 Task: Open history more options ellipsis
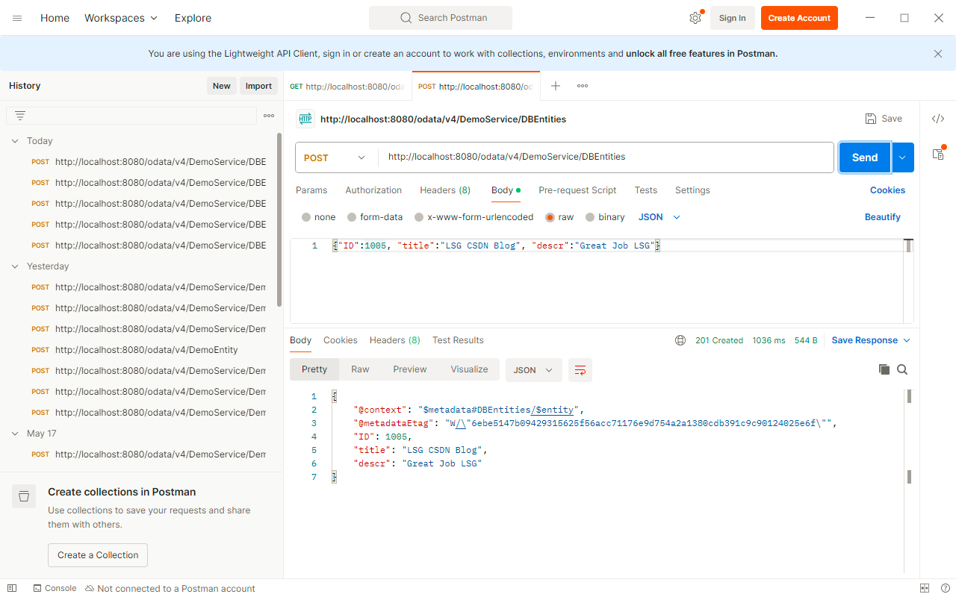coord(269,116)
